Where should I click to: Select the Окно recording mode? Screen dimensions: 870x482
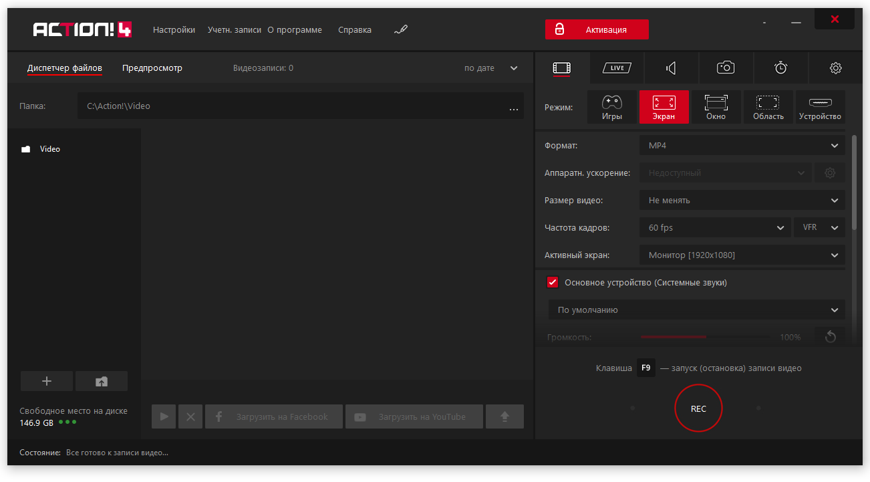point(716,107)
